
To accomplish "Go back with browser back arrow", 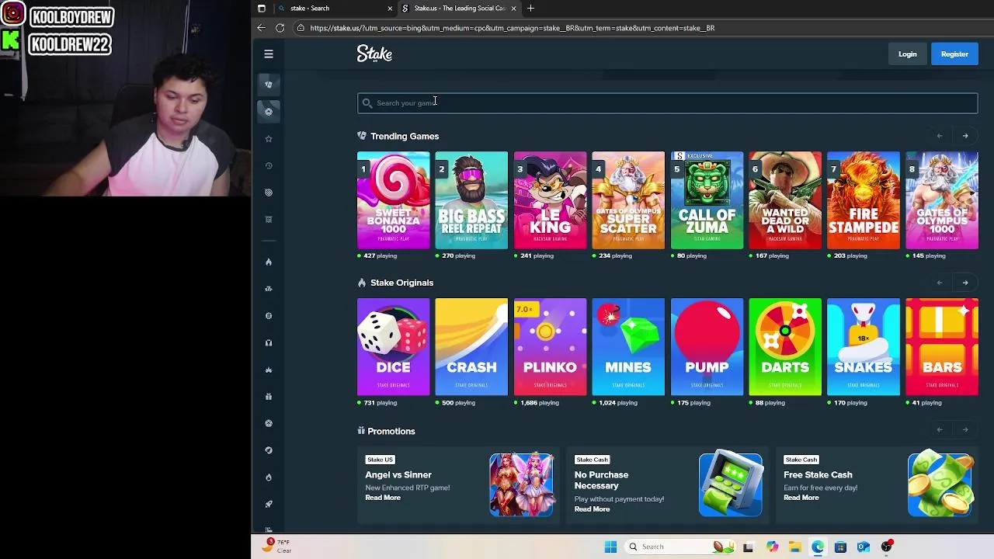I will (261, 28).
